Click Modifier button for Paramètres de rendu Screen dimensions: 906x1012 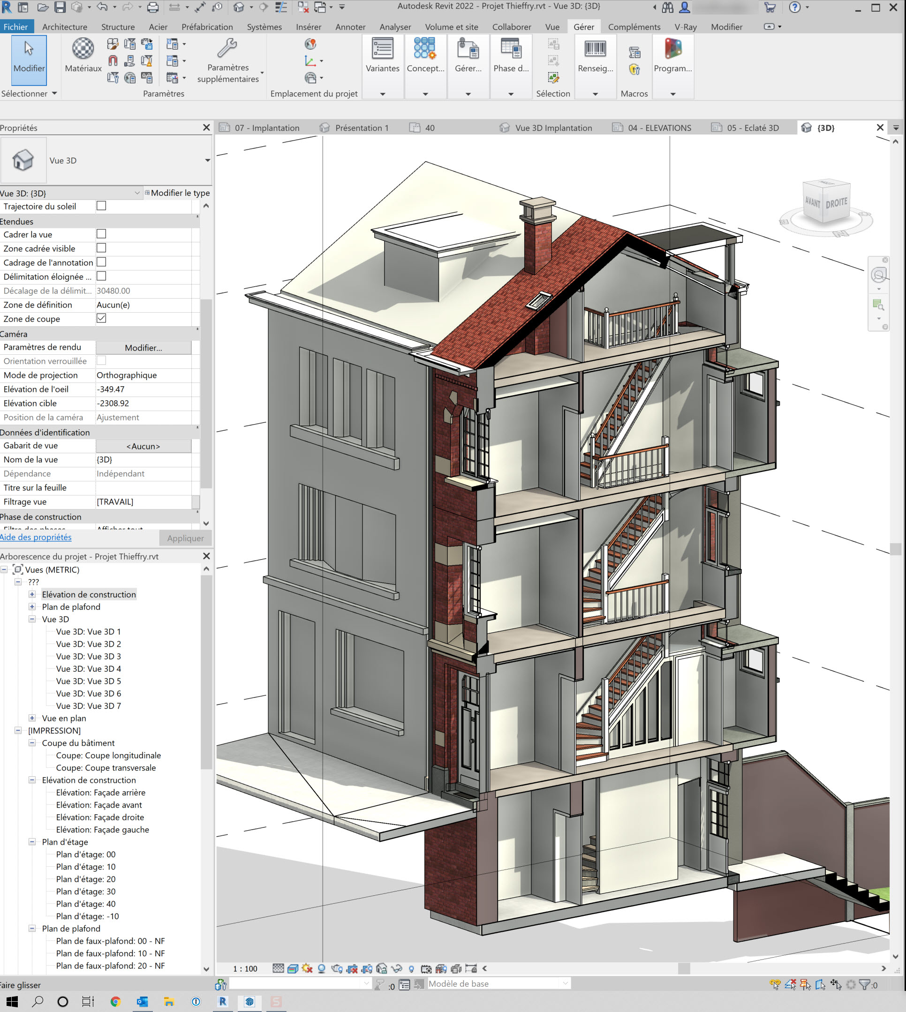[143, 347]
